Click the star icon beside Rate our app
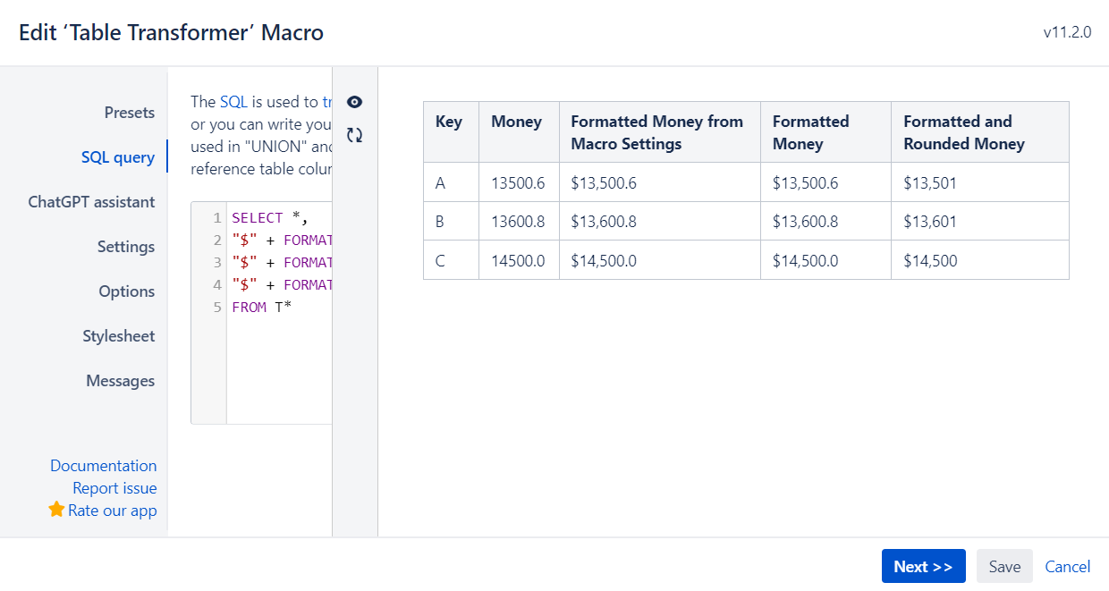The image size is (1109, 591). pyautogui.click(x=55, y=510)
